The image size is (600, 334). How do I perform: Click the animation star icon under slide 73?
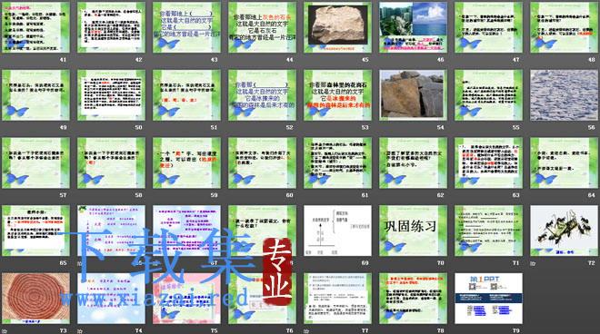(x=5, y=331)
